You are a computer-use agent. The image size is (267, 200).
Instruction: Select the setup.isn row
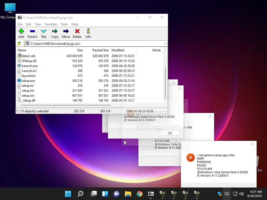pyautogui.click(x=90, y=95)
